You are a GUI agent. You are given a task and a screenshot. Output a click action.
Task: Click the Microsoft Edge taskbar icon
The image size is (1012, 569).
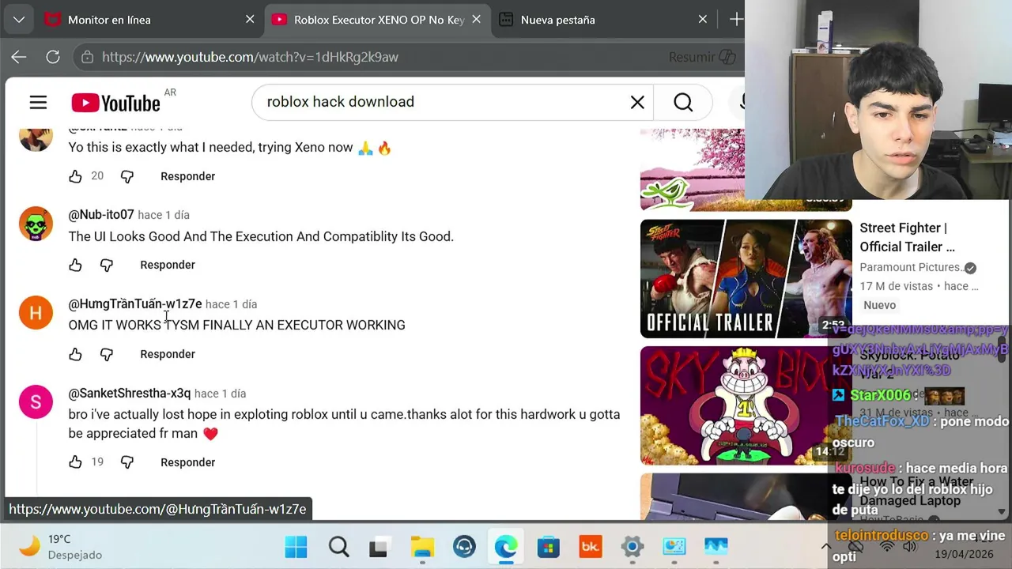pos(506,547)
